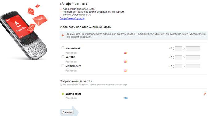Click the pencil edit icon for Cosmo карта
Image resolution: width=208 pixels, height=116 pixels.
(205, 94)
